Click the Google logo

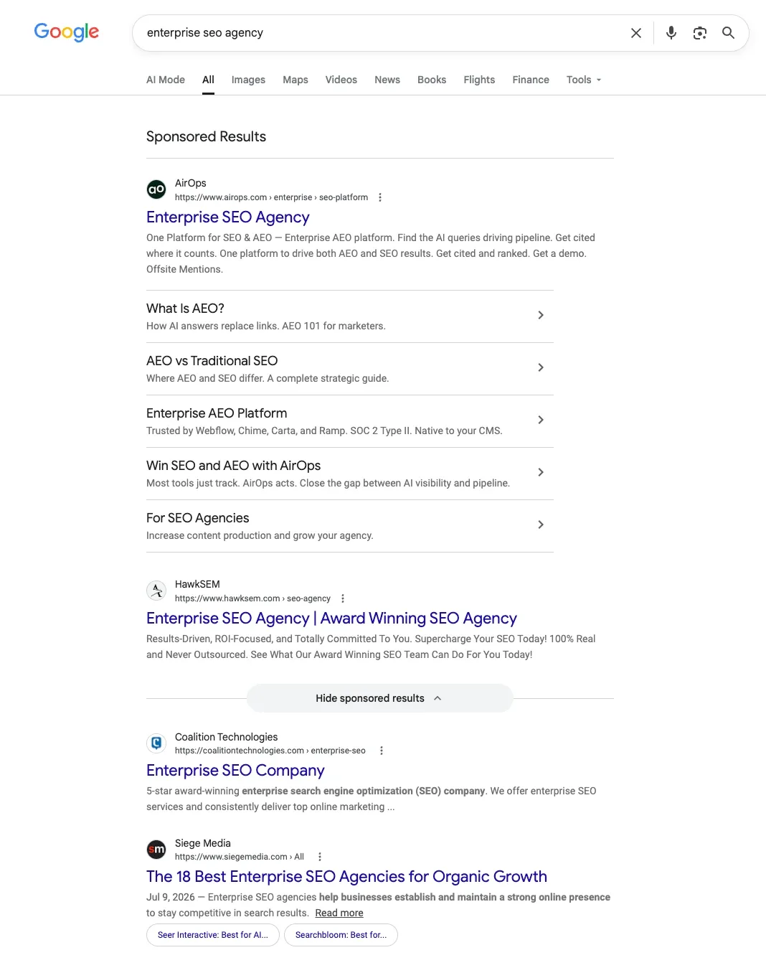(67, 32)
